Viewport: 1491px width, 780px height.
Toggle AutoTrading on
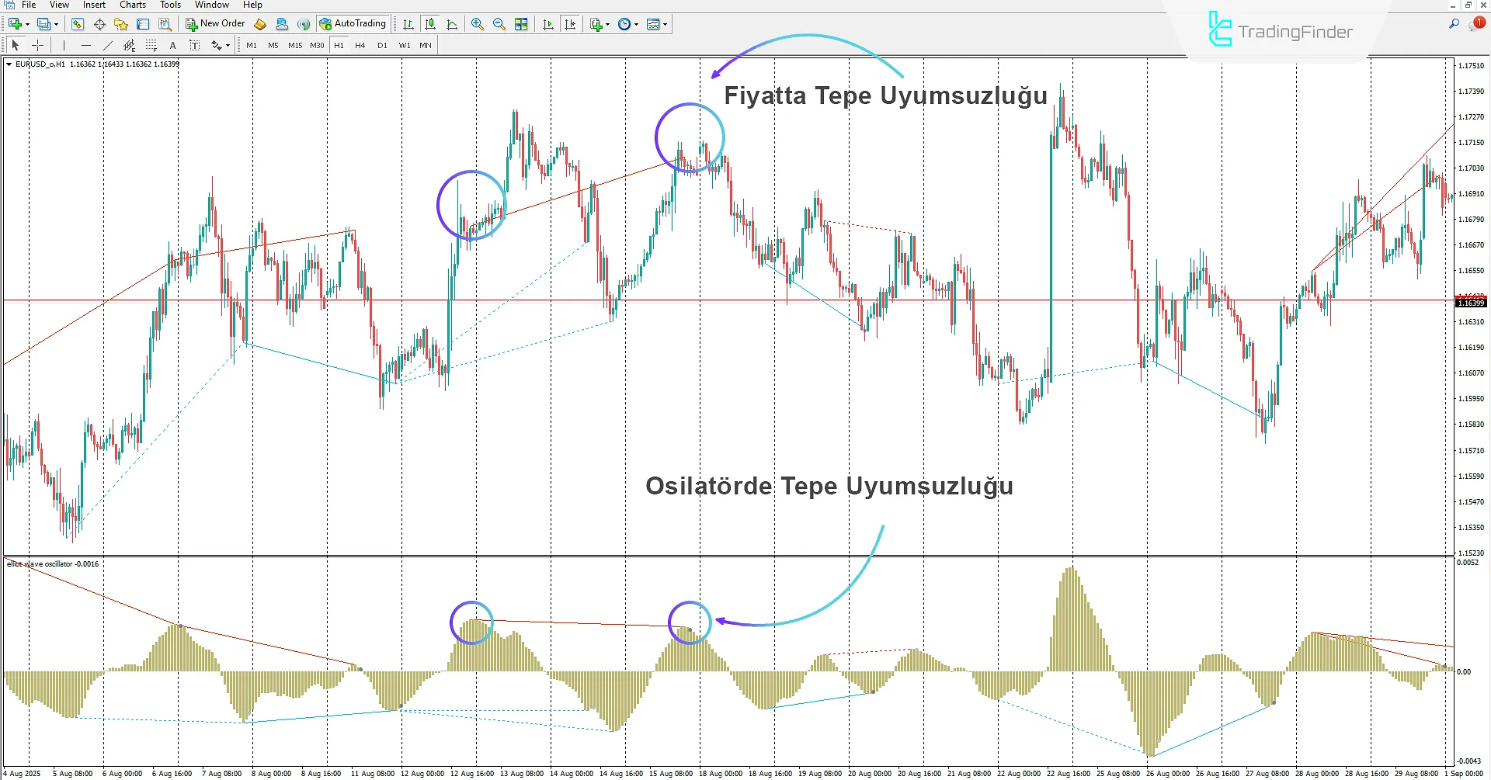click(x=354, y=23)
